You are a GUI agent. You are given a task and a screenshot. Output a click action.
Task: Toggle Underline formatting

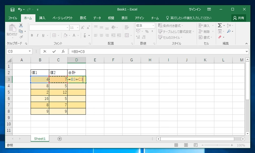(43, 35)
